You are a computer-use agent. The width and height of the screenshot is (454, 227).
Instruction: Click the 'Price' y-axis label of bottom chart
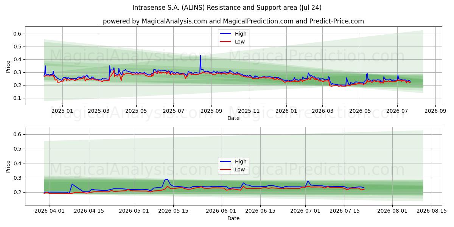tap(8, 166)
